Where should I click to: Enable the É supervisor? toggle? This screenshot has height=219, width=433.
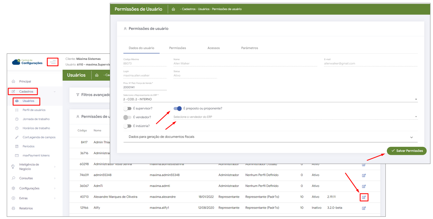coord(127,109)
